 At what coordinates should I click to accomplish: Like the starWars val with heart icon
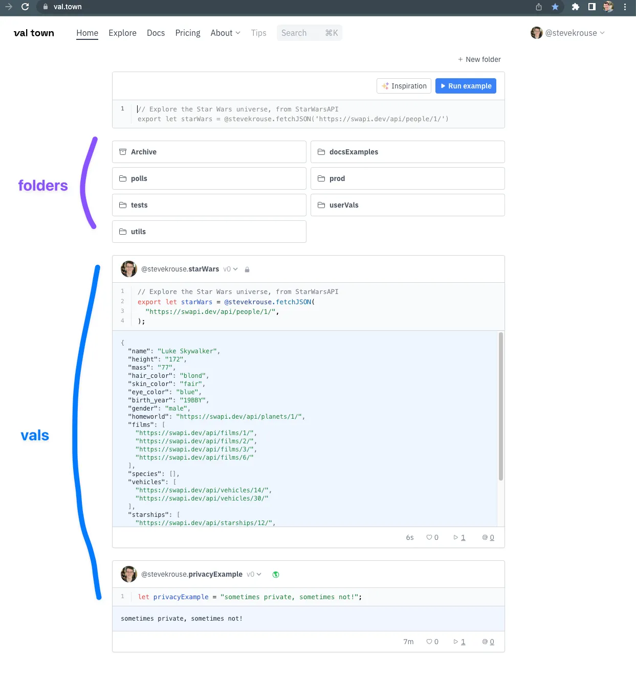(429, 537)
